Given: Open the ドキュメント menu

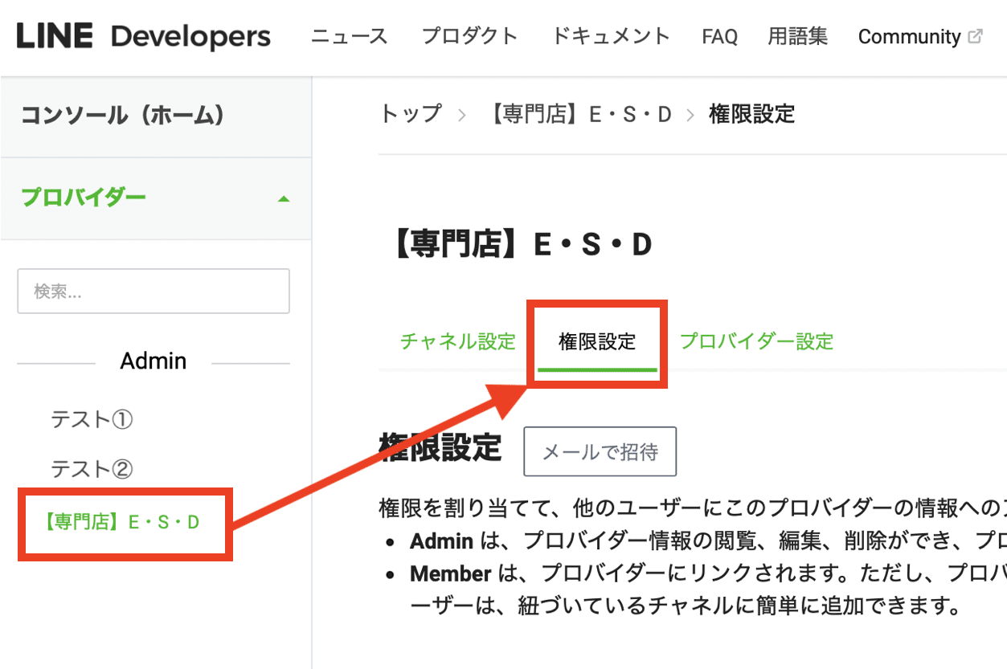Looking at the screenshot, I should 610,36.
